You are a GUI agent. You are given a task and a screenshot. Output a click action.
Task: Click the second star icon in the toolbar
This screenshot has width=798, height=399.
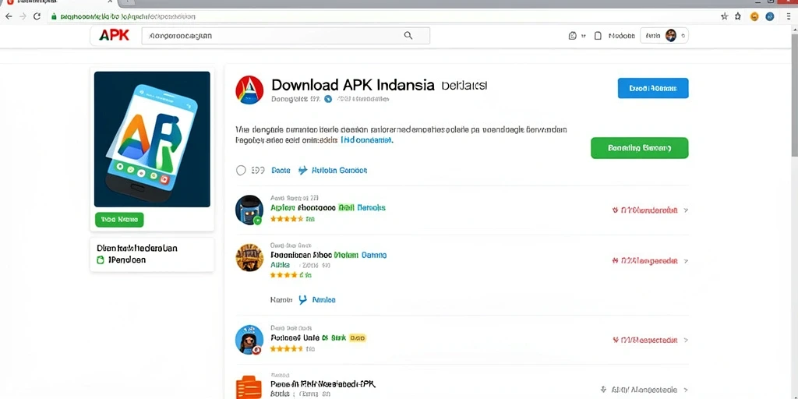click(738, 16)
